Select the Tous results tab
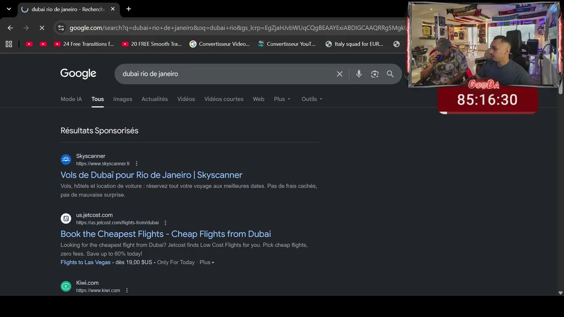Screen dimensions: 564x317 (98, 99)
